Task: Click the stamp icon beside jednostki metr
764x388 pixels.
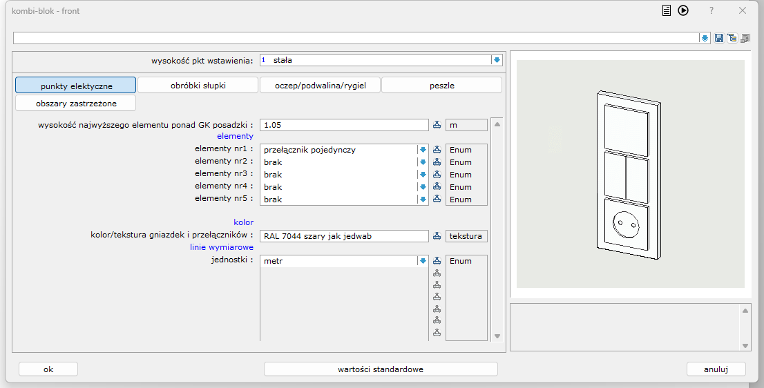Action: (437, 261)
